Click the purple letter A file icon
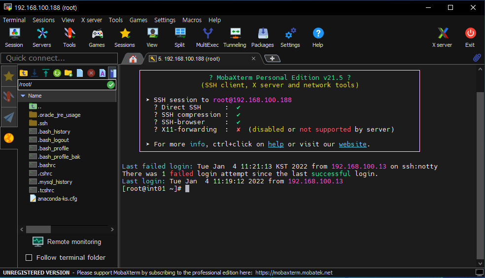This screenshot has width=485, height=278. click(x=103, y=73)
